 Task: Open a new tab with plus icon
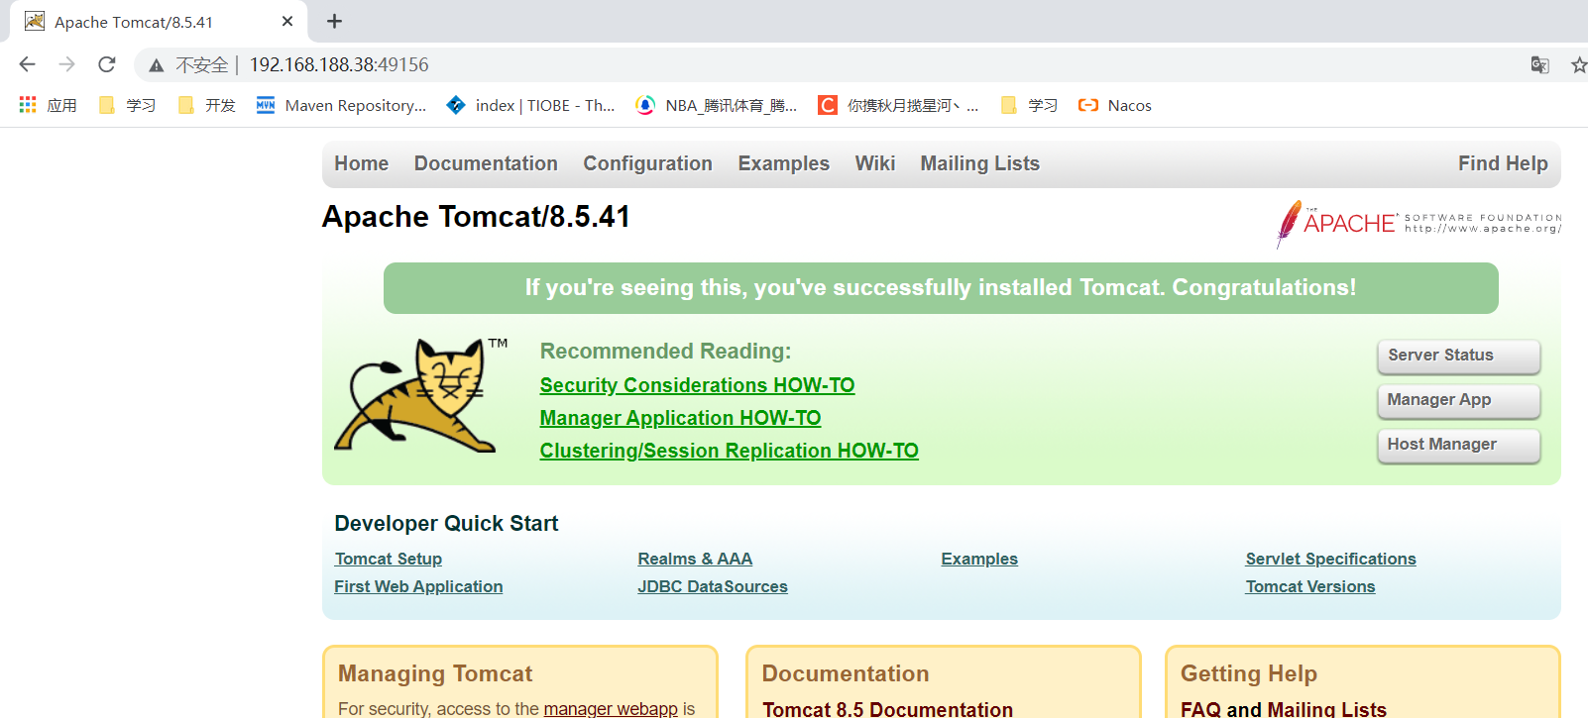(334, 21)
